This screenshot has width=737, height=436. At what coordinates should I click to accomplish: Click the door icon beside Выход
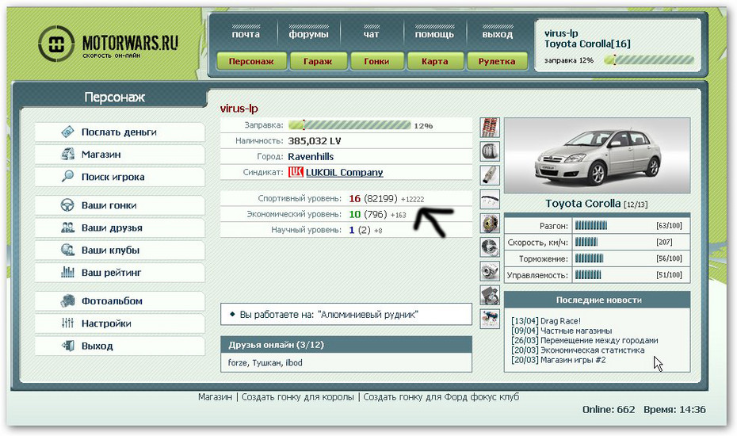pos(67,346)
